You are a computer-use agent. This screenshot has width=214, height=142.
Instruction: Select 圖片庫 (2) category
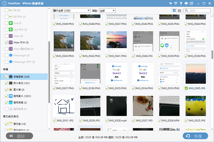[x=24, y=90]
